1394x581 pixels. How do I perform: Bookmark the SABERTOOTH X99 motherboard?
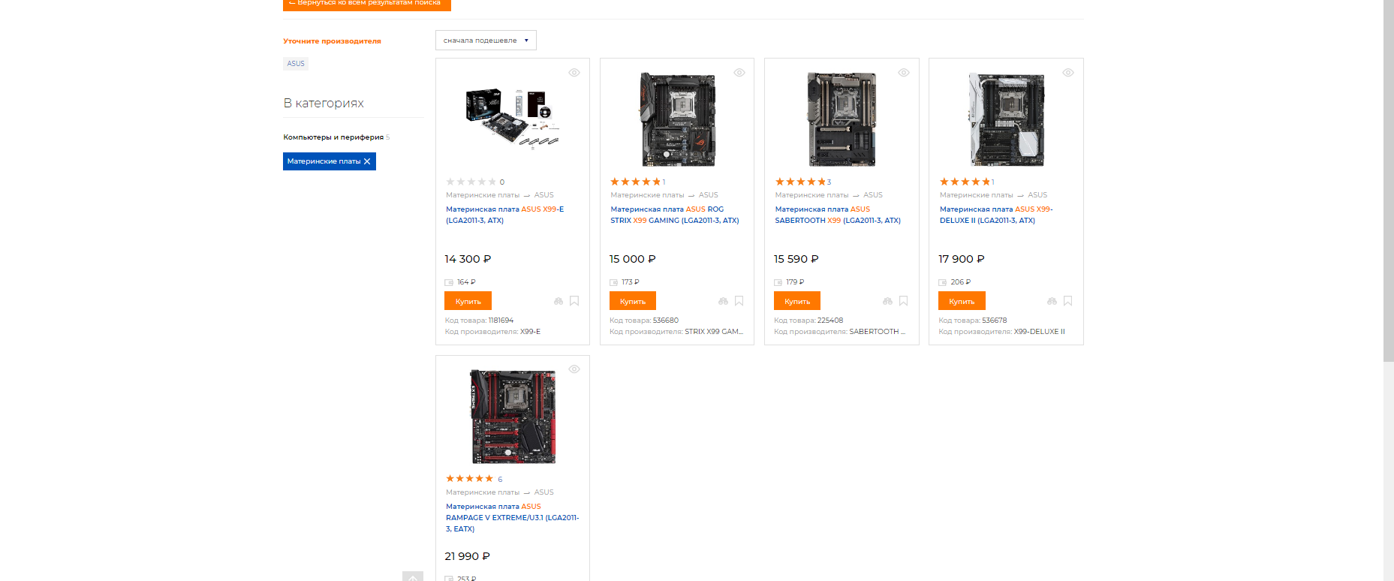pyautogui.click(x=903, y=301)
